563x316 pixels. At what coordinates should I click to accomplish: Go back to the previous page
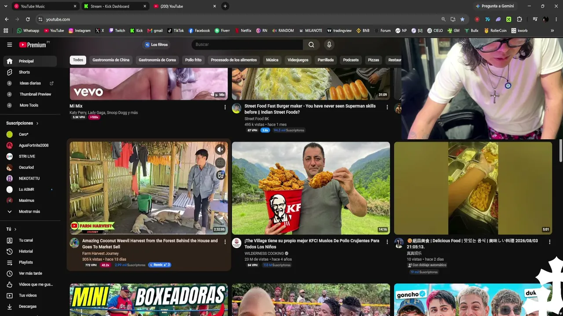coord(7,19)
